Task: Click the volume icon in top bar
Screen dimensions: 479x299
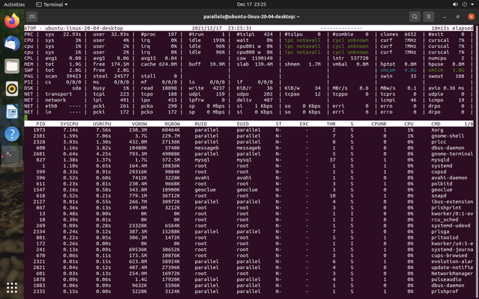Action: click(455, 4)
